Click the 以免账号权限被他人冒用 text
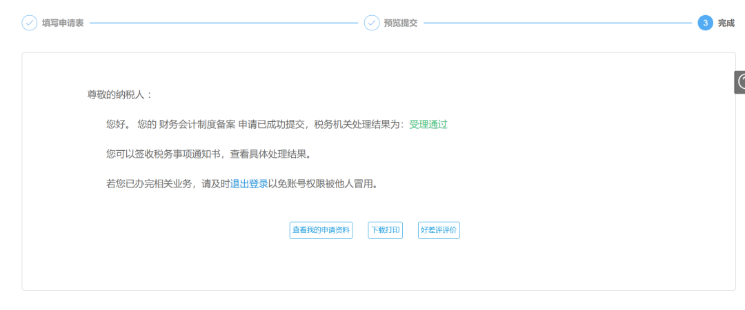Image resolution: width=745 pixels, height=310 pixels. coord(321,184)
